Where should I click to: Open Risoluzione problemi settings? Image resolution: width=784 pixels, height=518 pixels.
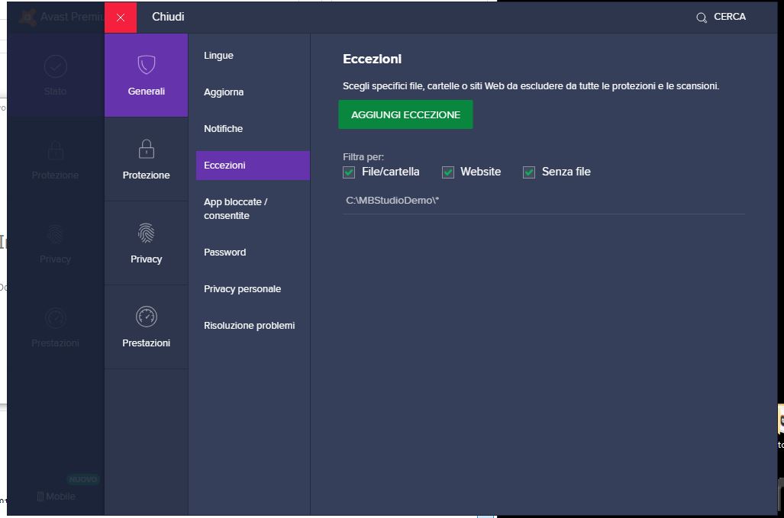(x=249, y=326)
